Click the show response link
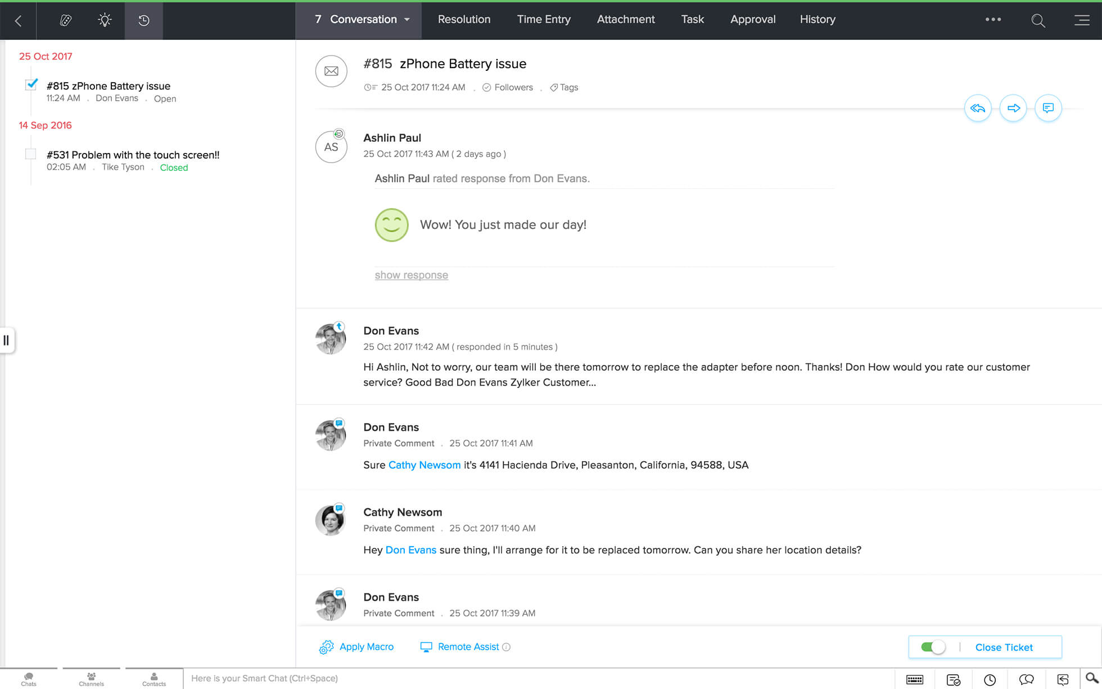The image size is (1102, 689). click(411, 275)
